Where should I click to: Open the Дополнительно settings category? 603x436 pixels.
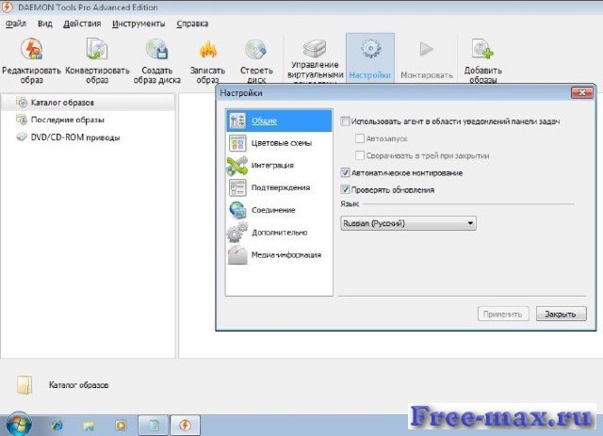[x=279, y=233]
